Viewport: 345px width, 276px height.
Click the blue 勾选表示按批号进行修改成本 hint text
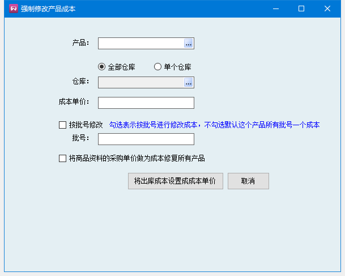click(x=214, y=125)
